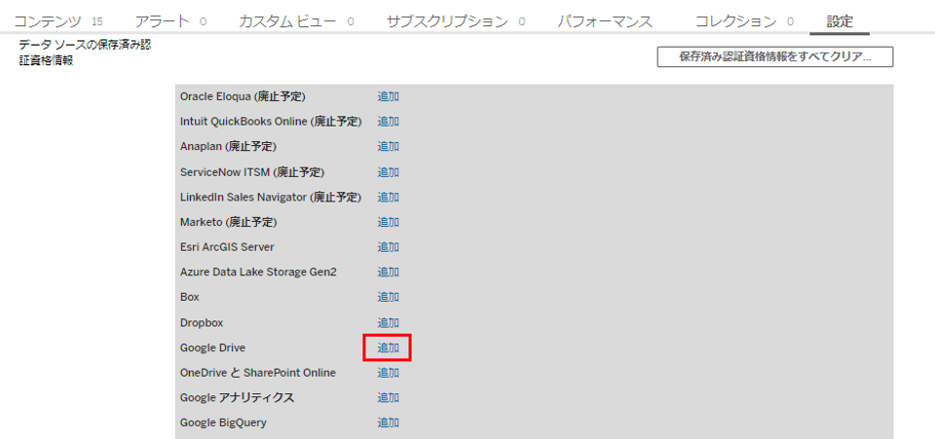Viewport: 935px width, 439px height.
Task: Open the カスタム ビュー tab
Action: tap(296, 22)
